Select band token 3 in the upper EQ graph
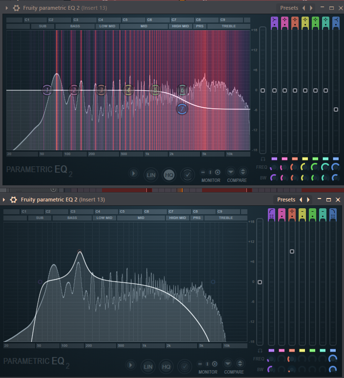344x378 pixels. click(x=101, y=90)
